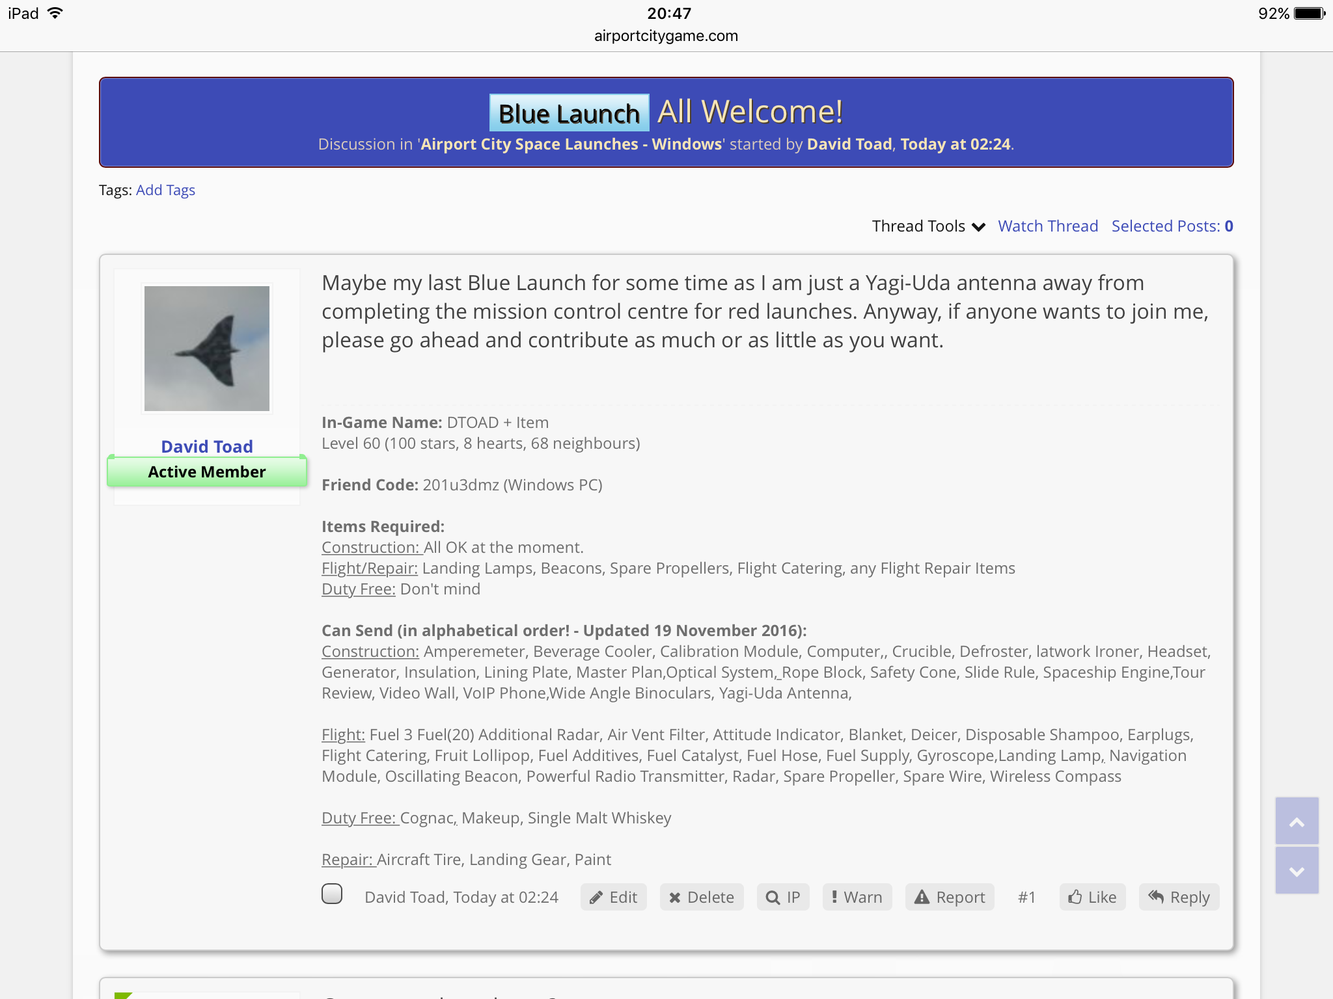Click the Delete X icon
Viewport: 1333px width, 999px height.
pyautogui.click(x=675, y=898)
